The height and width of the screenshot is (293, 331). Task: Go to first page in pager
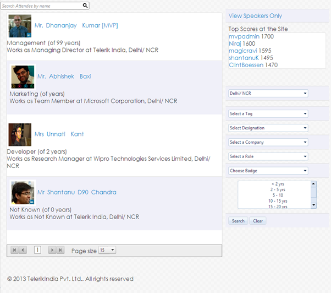click(x=14, y=250)
